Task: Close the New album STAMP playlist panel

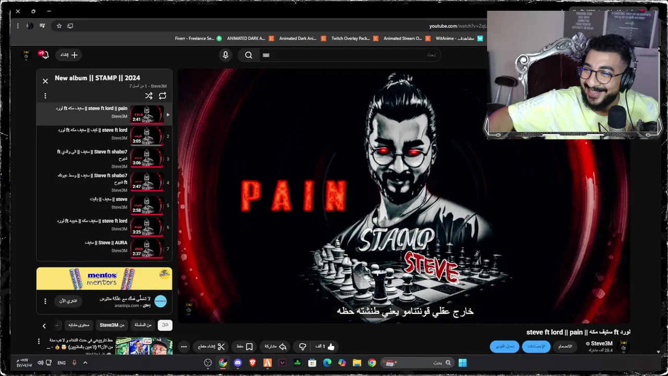Action: [x=45, y=81]
